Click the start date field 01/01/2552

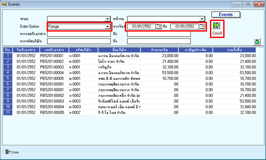(142, 26)
